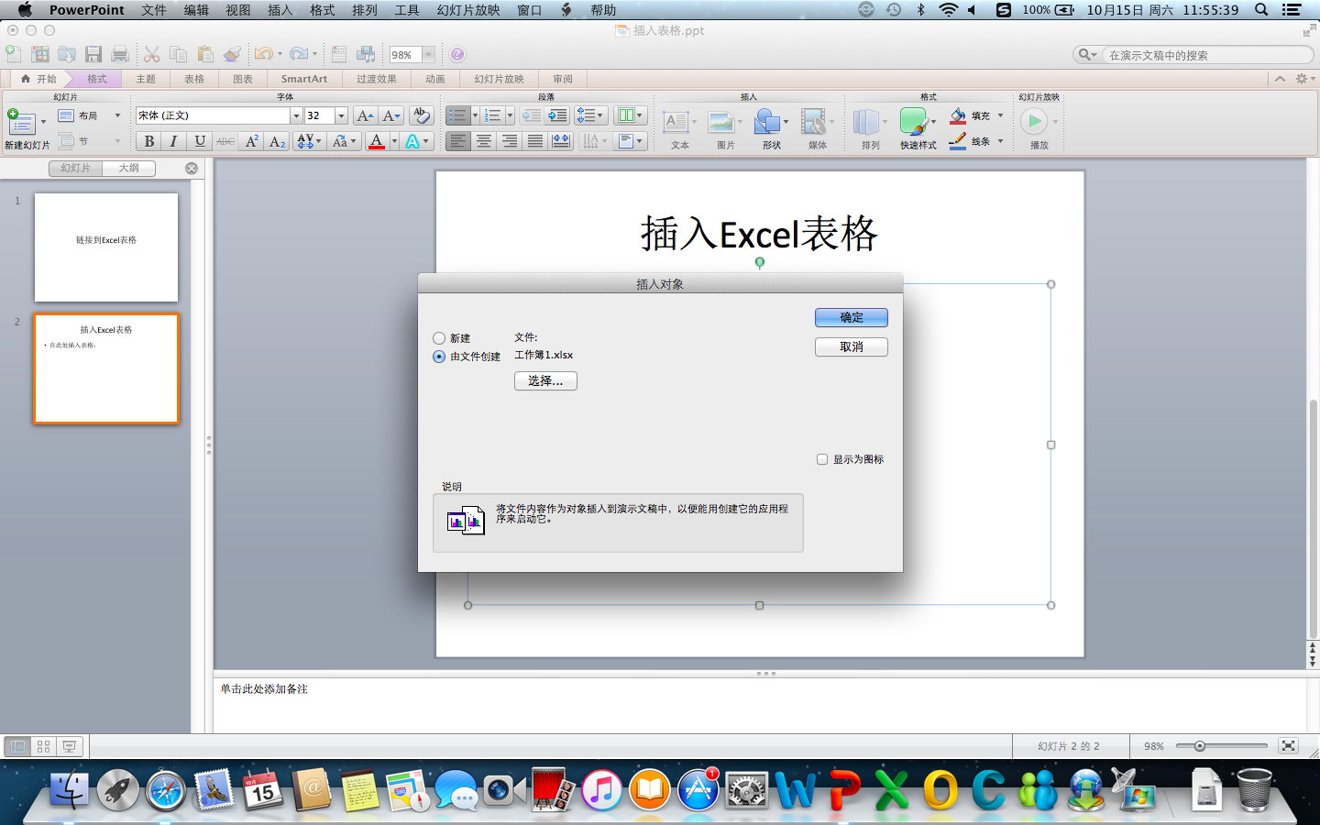
Task: Switch to 大纲 outline pane tab
Action: click(129, 168)
